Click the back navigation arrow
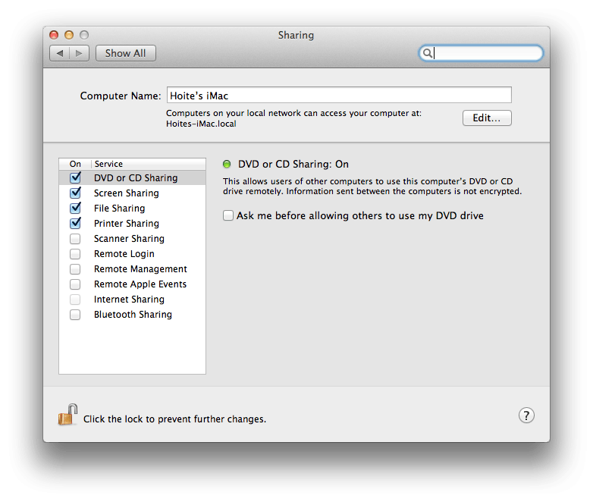The height and width of the screenshot is (502, 593). 60,53
